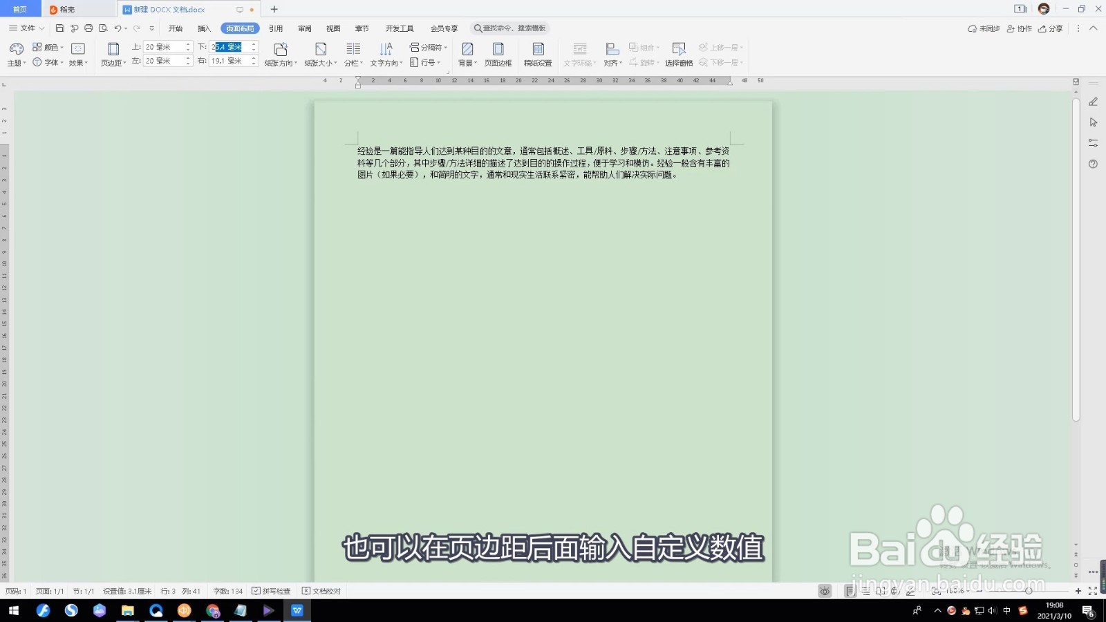The image size is (1106, 622).
Task: Click the zoom slider handle
Action: click(1029, 591)
